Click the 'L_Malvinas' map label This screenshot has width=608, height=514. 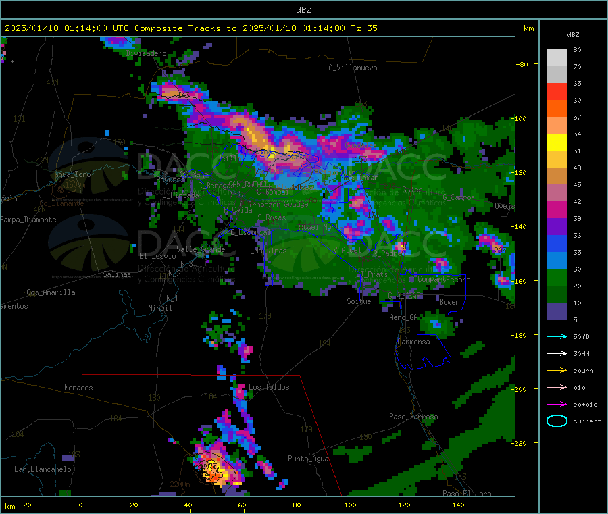[x=266, y=251]
